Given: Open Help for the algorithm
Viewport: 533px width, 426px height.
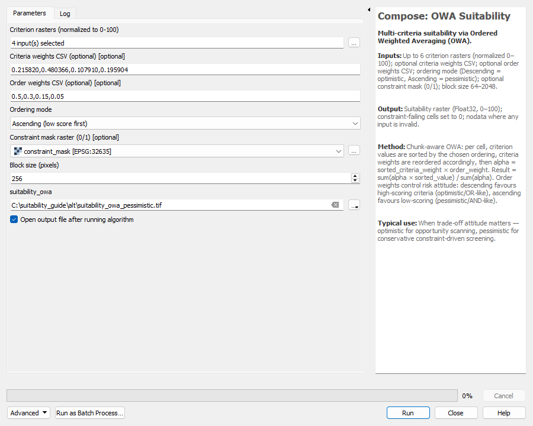Looking at the screenshot, I should point(504,413).
